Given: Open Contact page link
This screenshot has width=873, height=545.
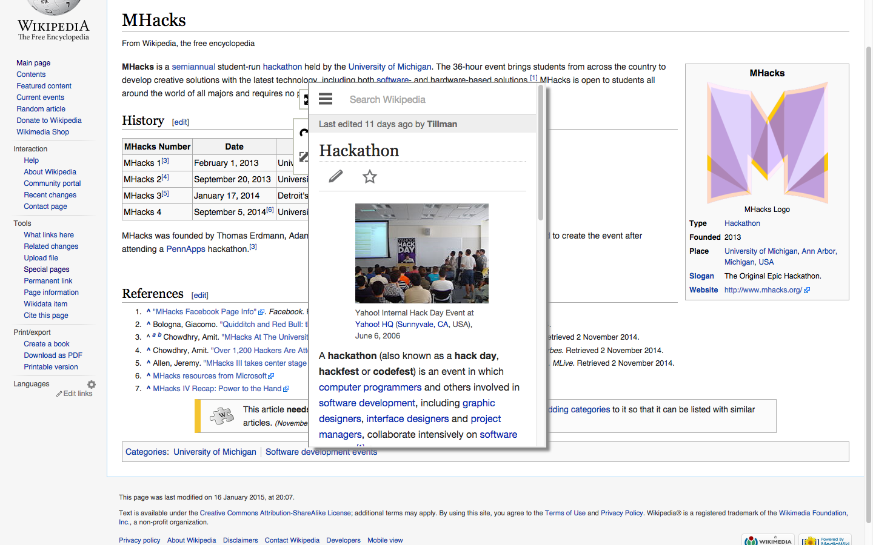Looking at the screenshot, I should [45, 206].
